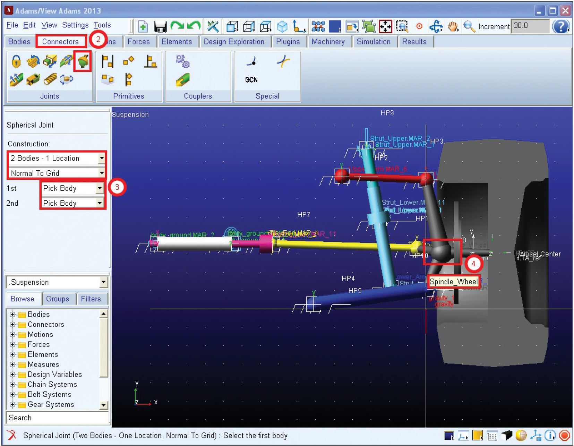Click the GCN special constraint button
Image resolution: width=574 pixels, height=446 pixels.
pyautogui.click(x=251, y=80)
